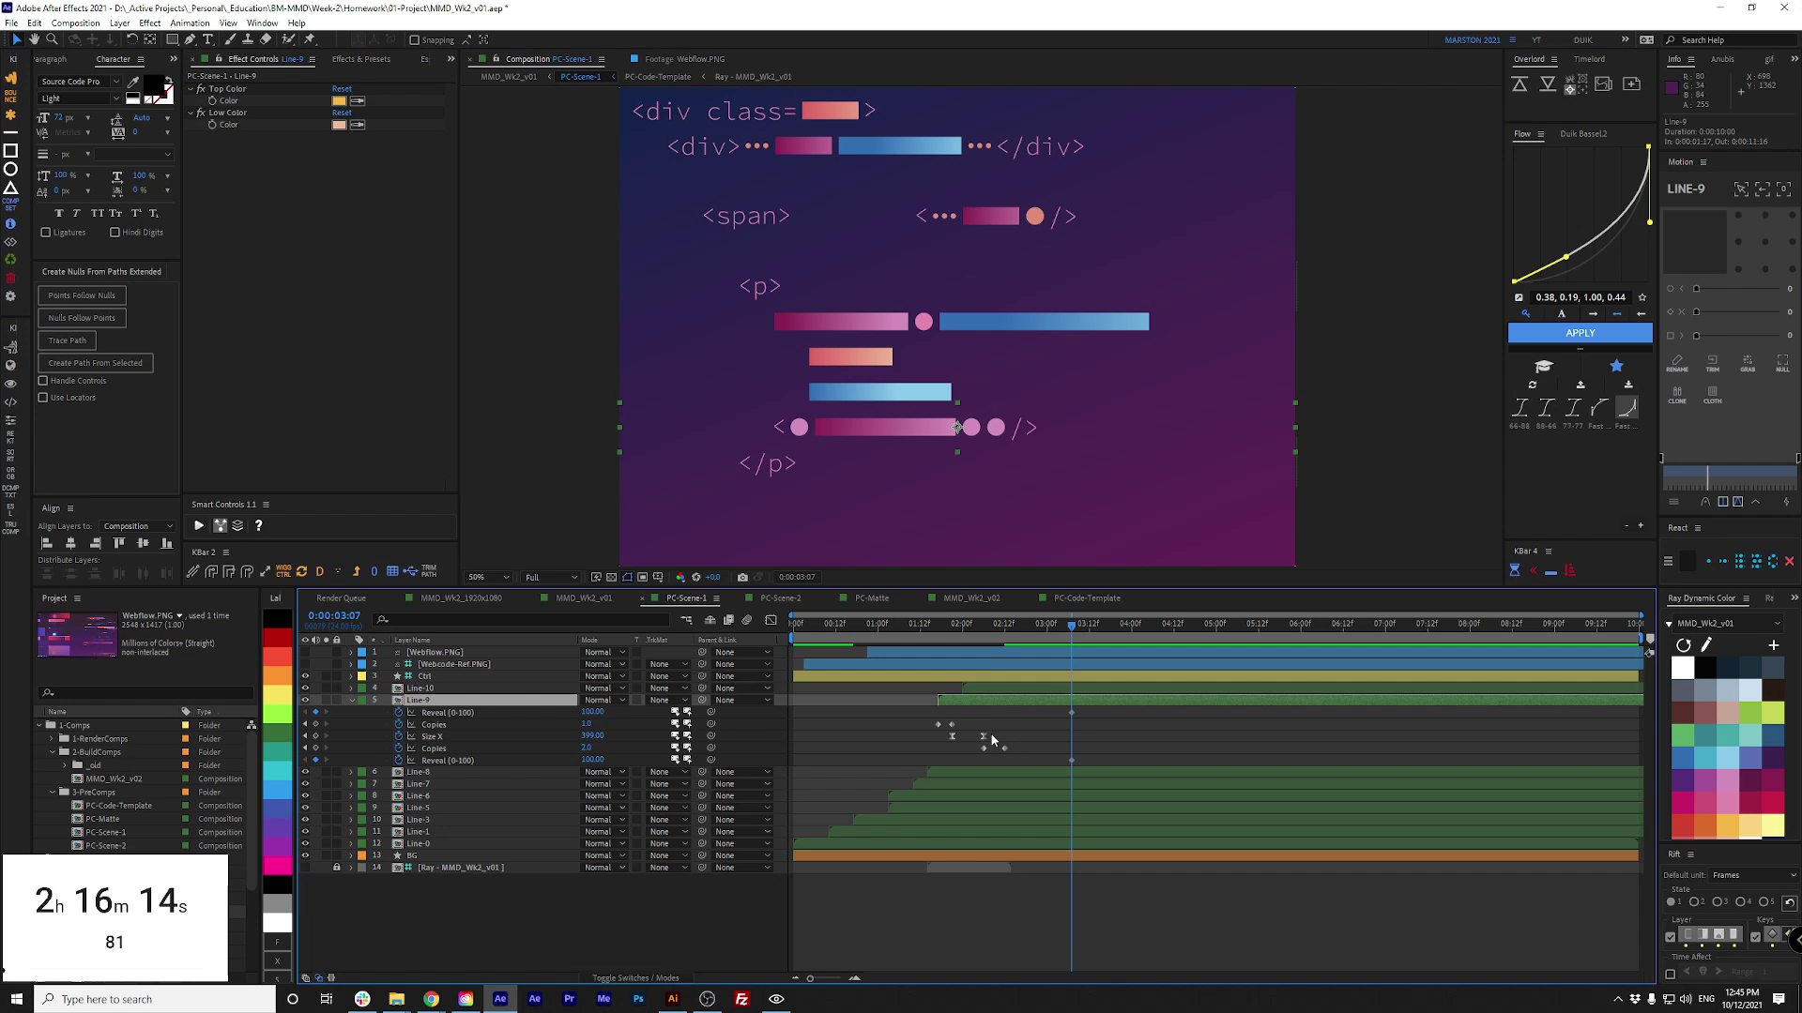Select the Pen tool
This screenshot has width=1802, height=1013.
coord(191,39)
